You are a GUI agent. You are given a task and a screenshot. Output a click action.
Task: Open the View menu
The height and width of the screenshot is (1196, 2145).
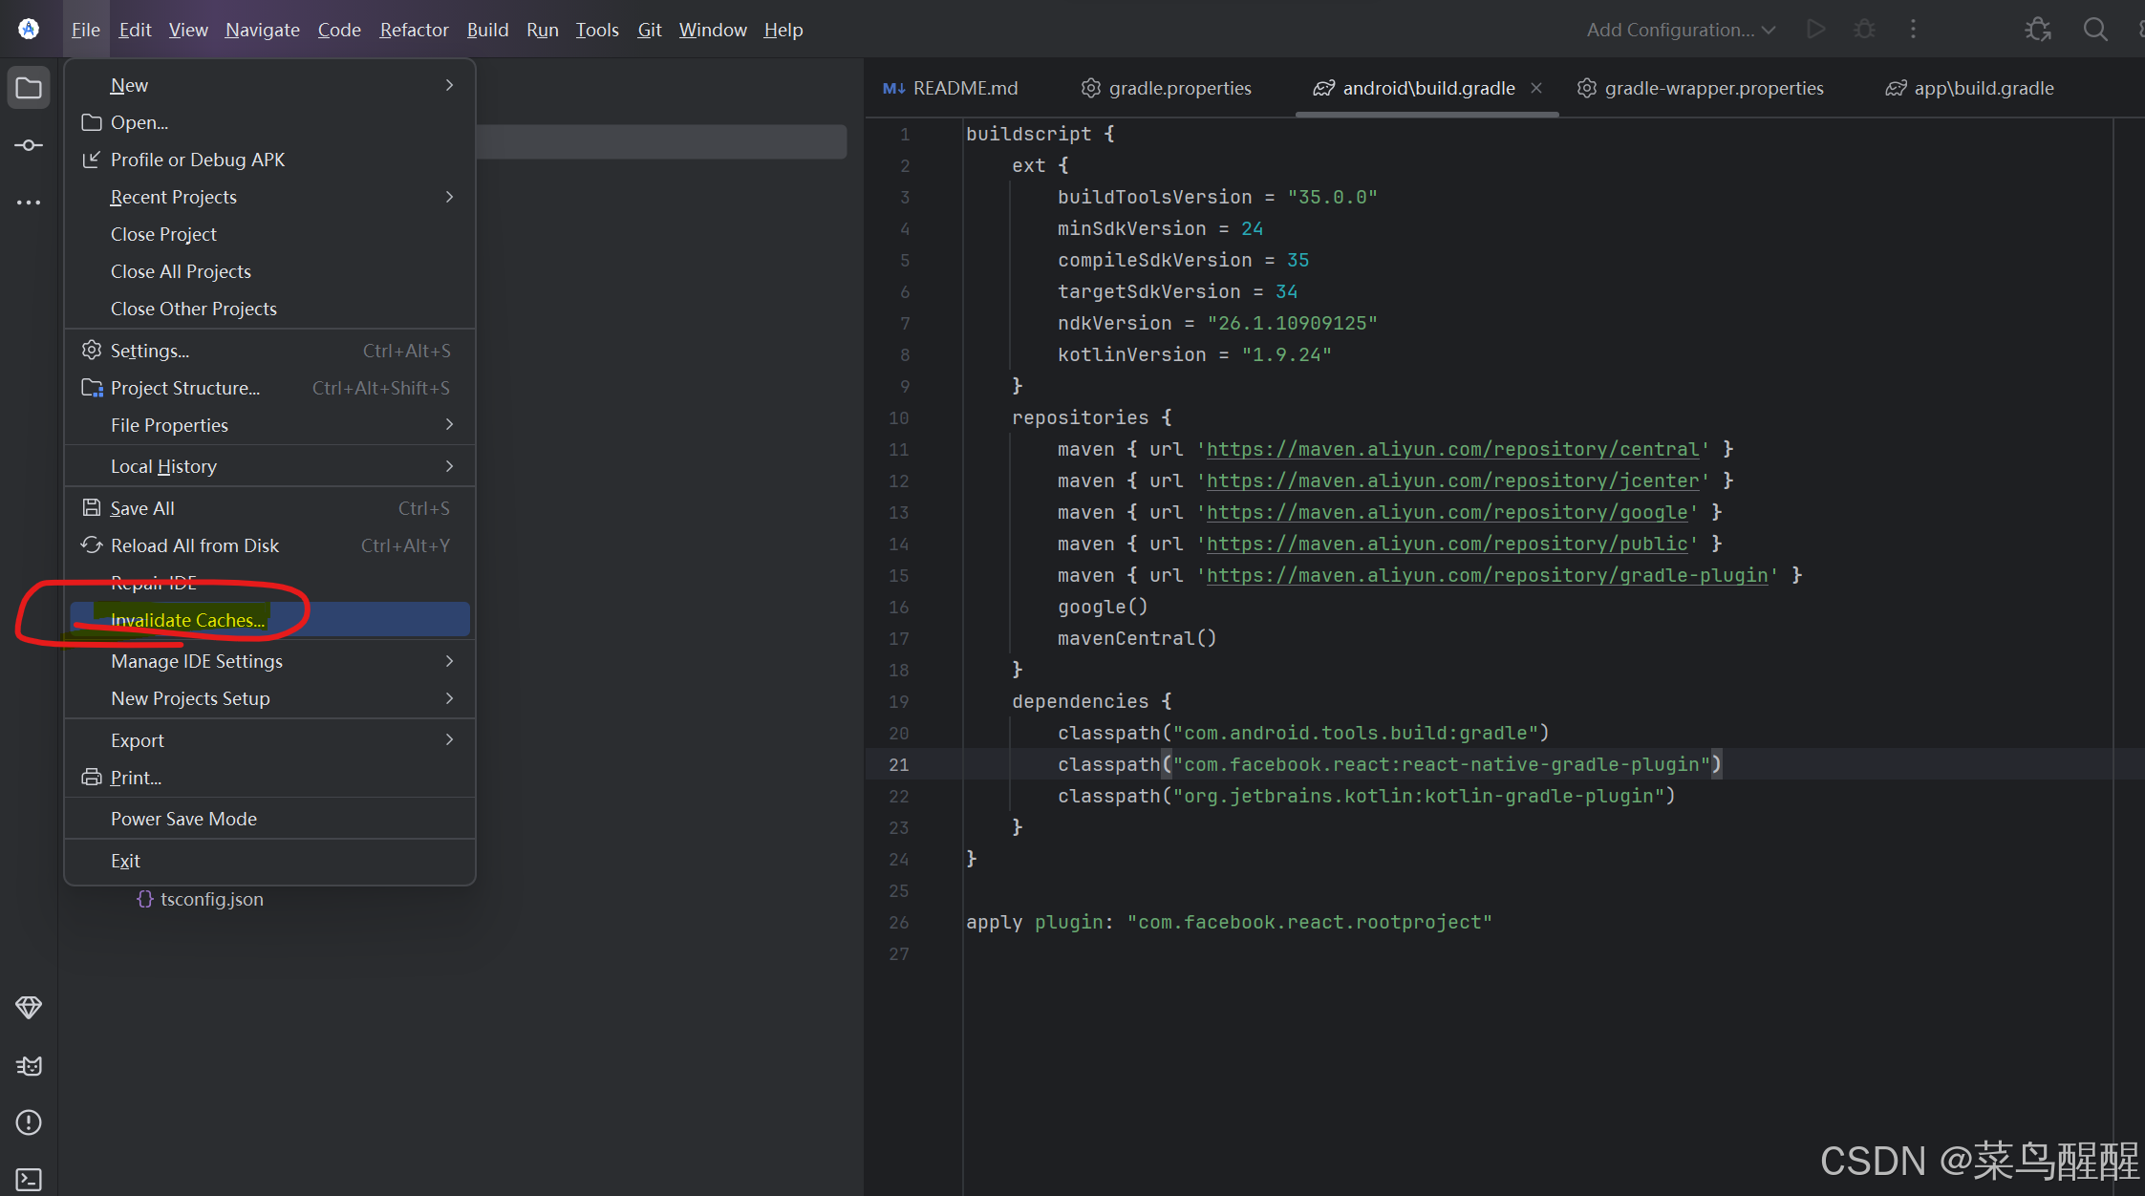coord(188,30)
